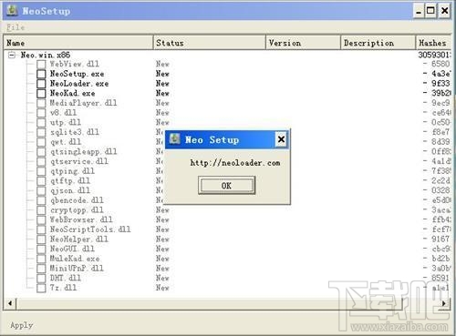The image size is (456, 336).
Task: Click the horizontal scrollbar left arrow
Action: click(10, 303)
